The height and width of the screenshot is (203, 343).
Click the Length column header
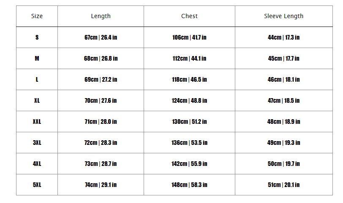click(x=101, y=16)
